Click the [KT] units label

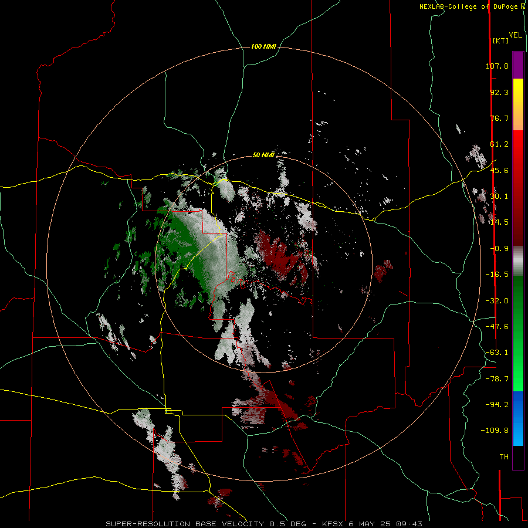(501, 40)
